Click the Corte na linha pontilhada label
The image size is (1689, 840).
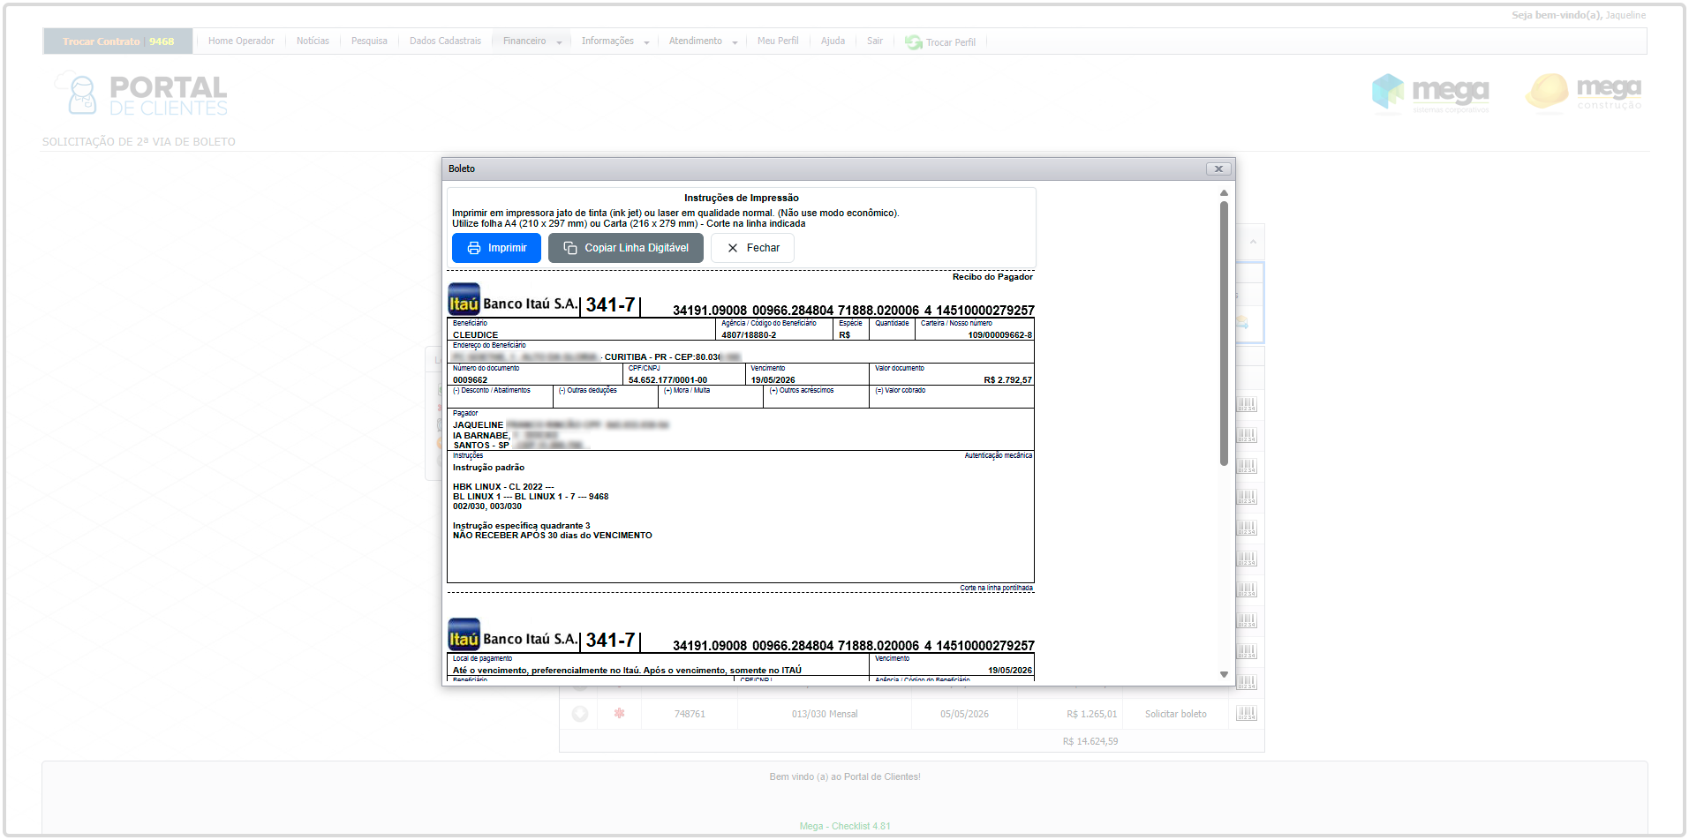coord(996,588)
